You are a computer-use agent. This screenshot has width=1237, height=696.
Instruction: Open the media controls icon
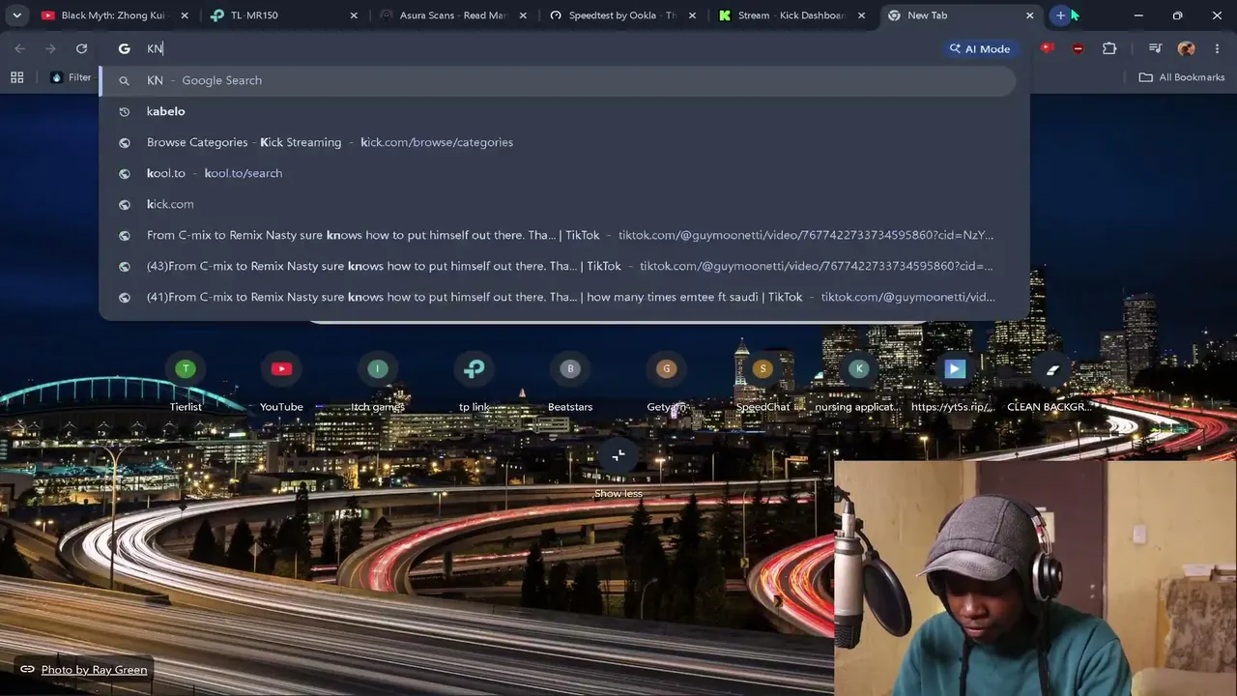point(1155,48)
